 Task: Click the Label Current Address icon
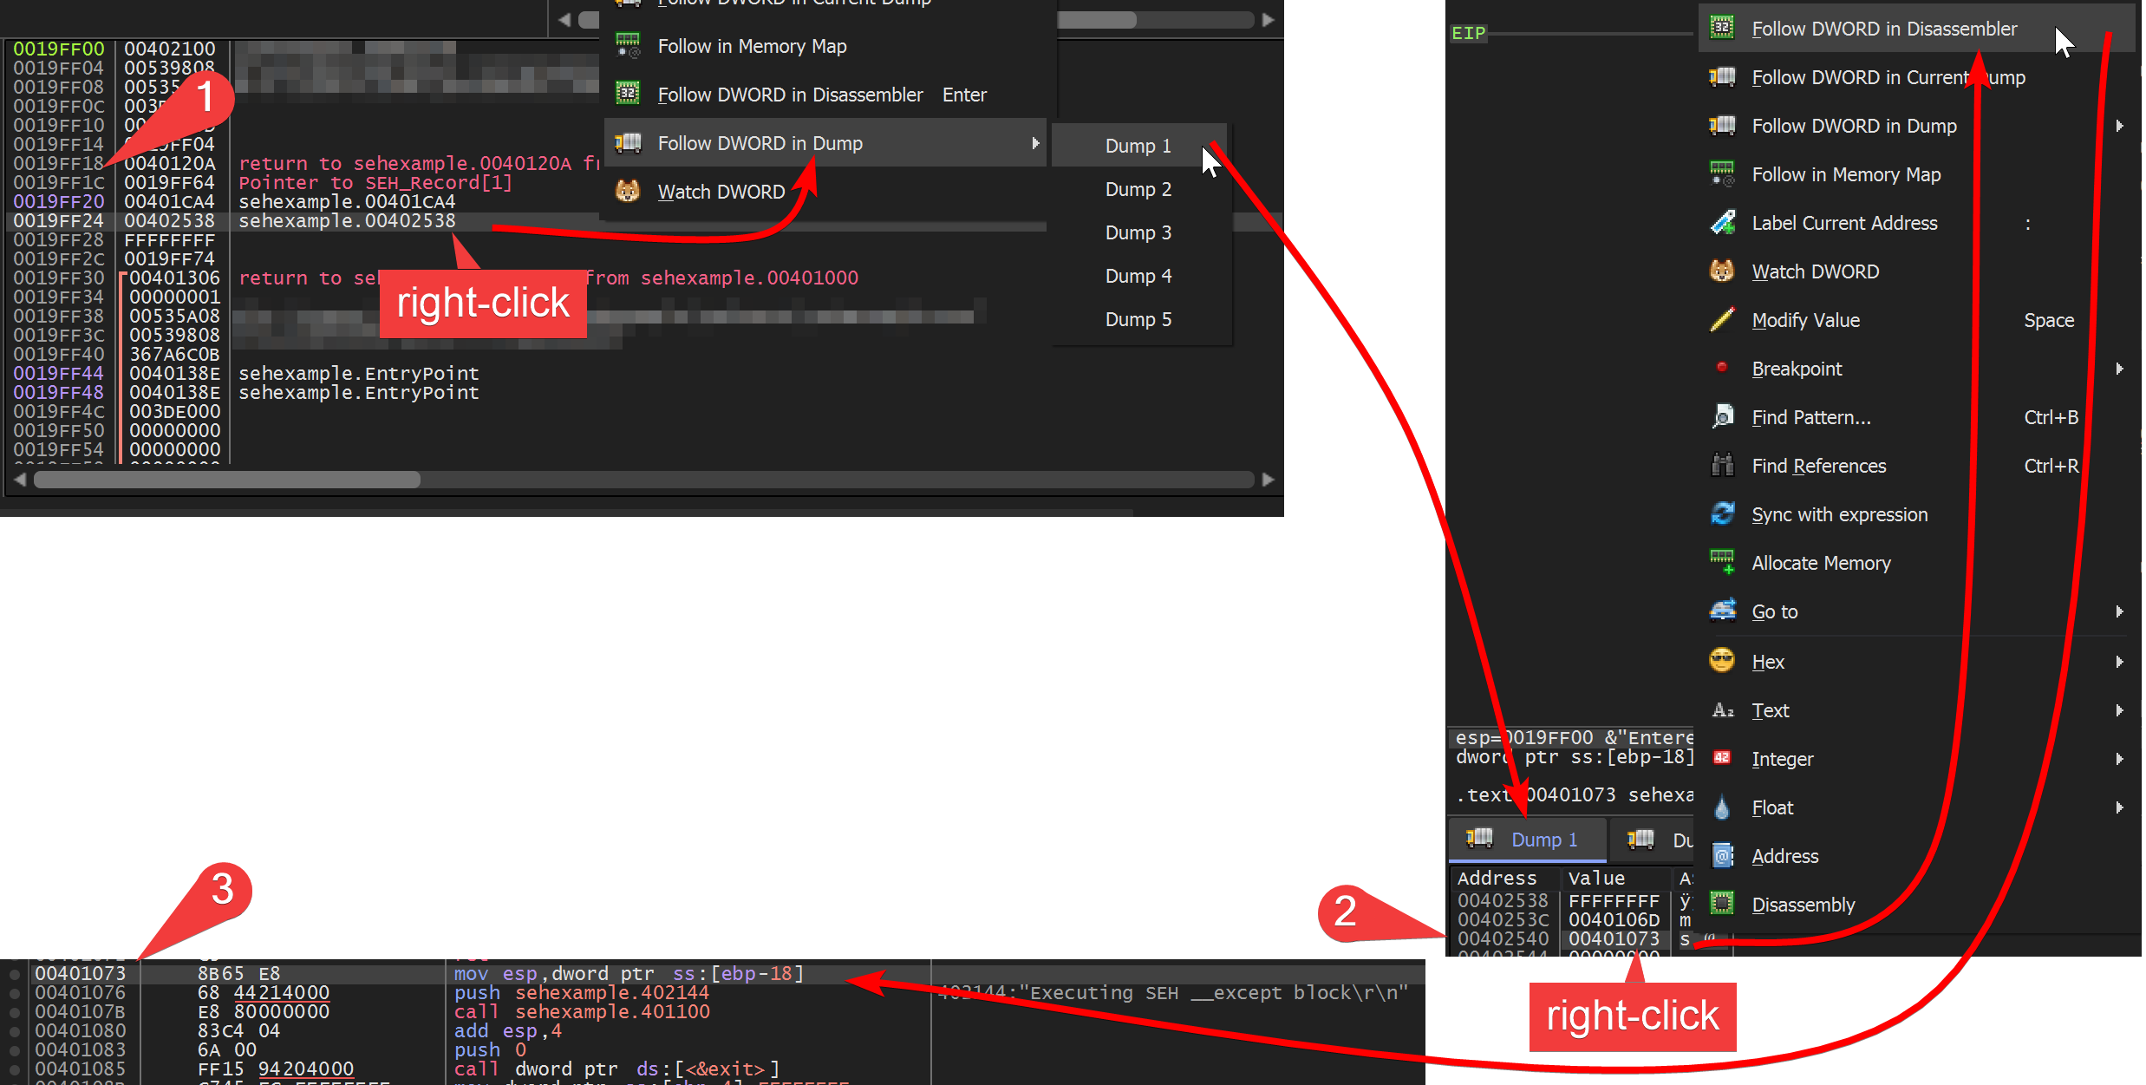pos(1722,223)
